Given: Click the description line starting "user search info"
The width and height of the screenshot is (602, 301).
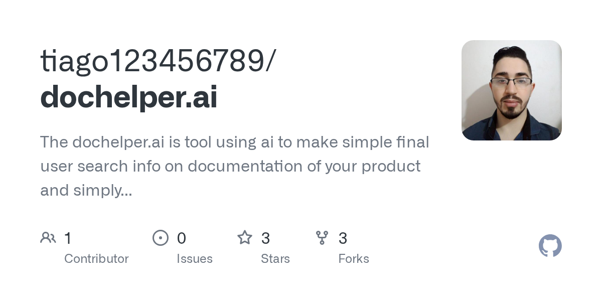Looking at the screenshot, I should [230, 167].
